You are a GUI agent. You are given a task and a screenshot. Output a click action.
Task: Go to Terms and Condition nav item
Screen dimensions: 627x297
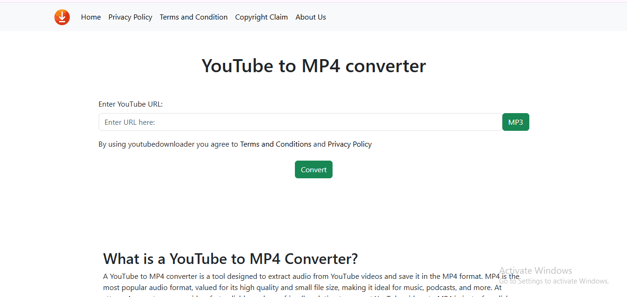click(193, 17)
